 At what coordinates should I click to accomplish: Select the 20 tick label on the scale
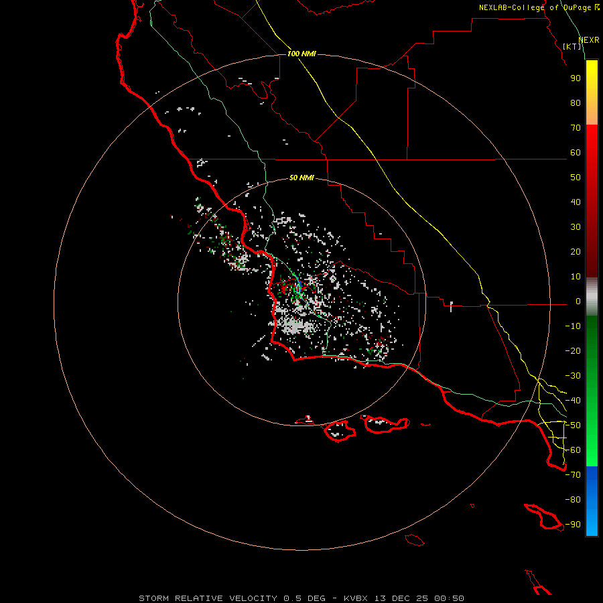pyautogui.click(x=576, y=252)
